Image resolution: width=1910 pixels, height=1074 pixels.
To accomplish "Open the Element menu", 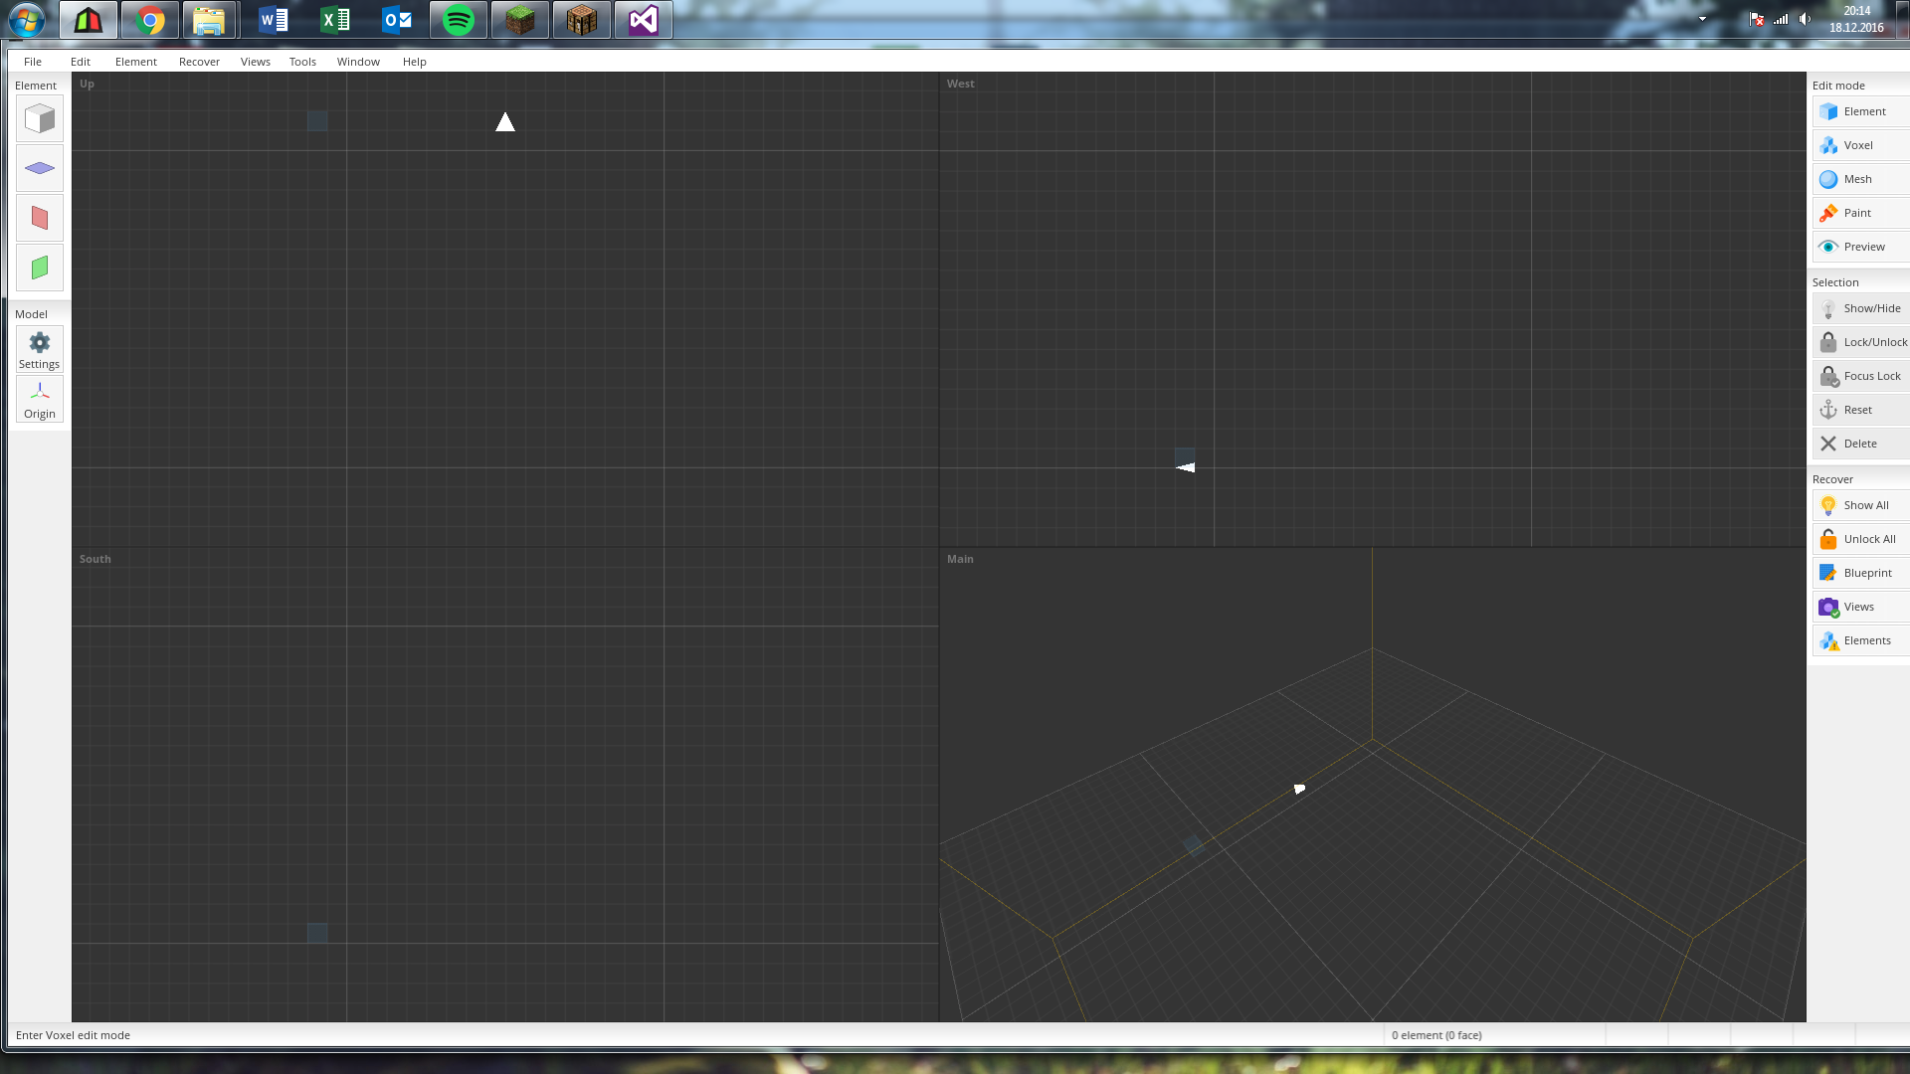I will tap(136, 62).
